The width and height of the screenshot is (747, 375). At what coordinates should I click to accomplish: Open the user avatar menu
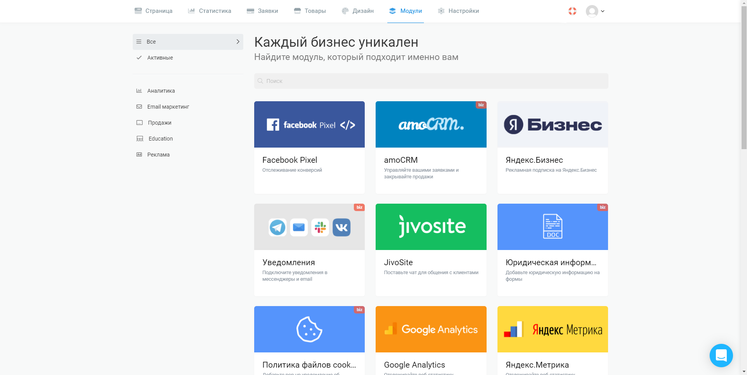(592, 11)
